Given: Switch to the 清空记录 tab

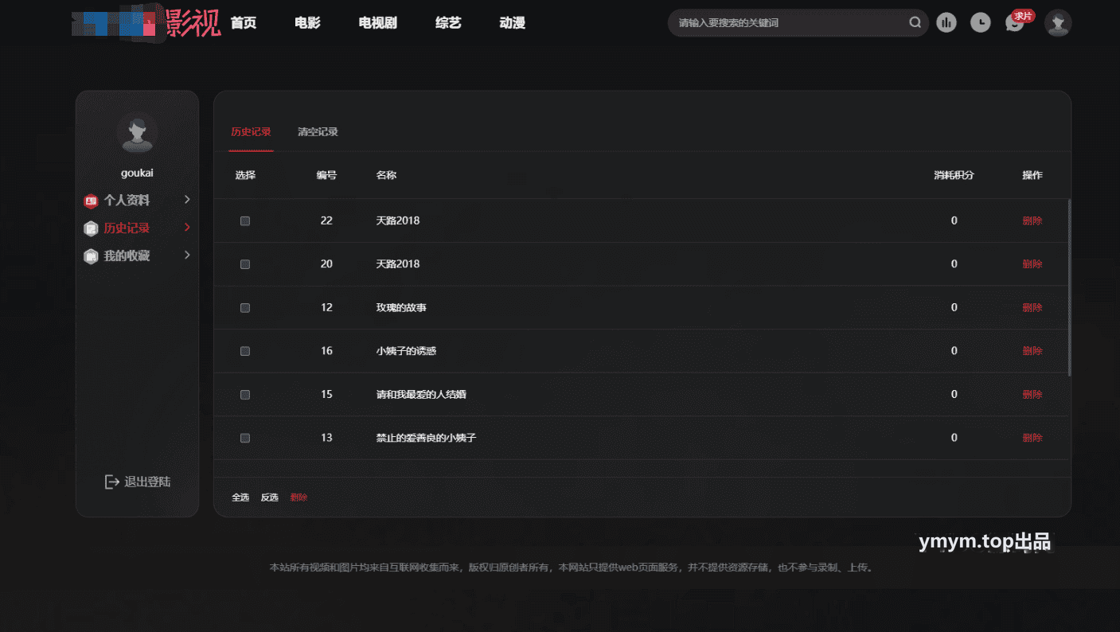Looking at the screenshot, I should [x=318, y=132].
